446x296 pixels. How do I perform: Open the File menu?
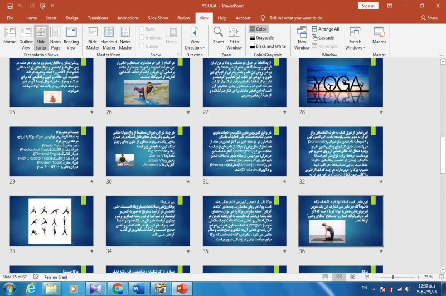10,18
